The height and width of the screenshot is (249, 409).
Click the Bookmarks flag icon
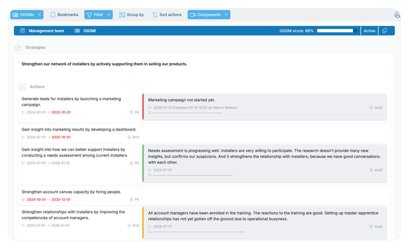pos(52,14)
